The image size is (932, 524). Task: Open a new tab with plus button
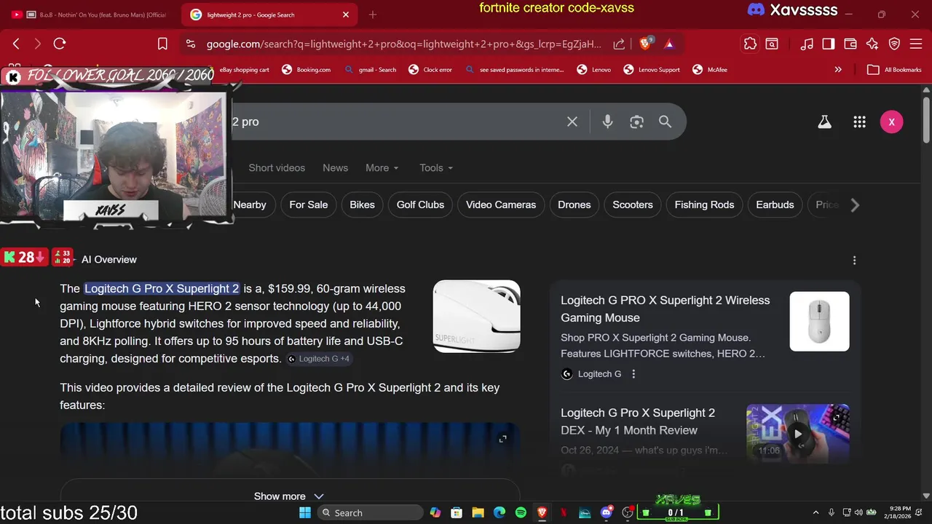point(373,15)
